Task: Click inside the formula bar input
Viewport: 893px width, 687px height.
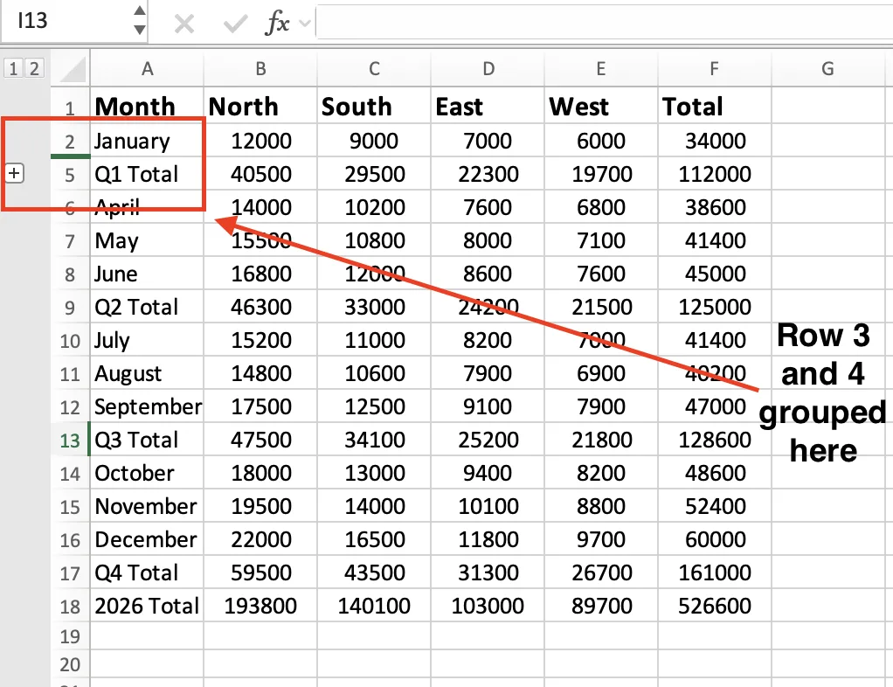Action: (605, 22)
